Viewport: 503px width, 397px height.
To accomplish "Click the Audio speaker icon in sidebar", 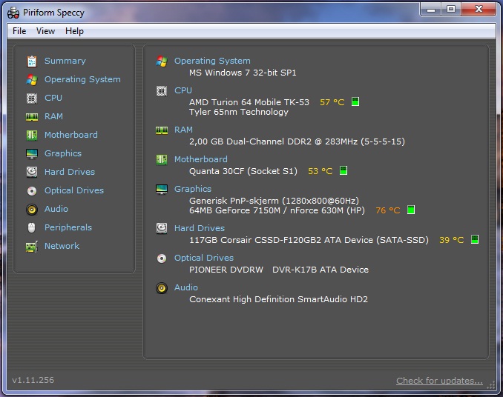I will pos(32,210).
